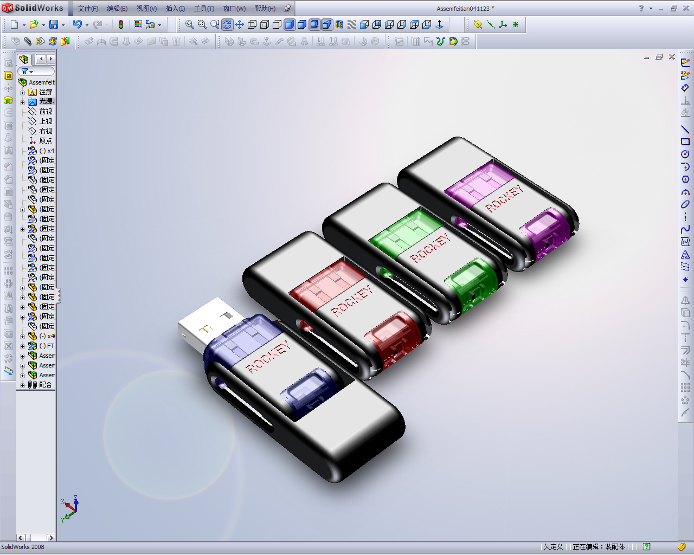Screen dimensions: 694x555
Task: Click the title bar pushpin icon after the 帮助 menu
Action: pos(287,8)
